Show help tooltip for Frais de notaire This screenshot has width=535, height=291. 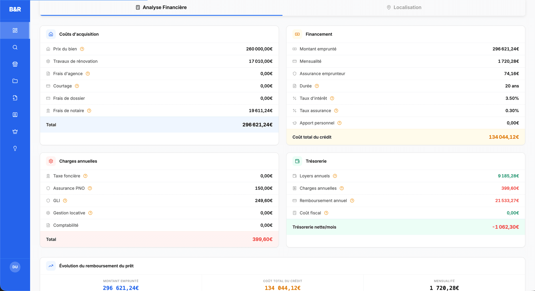pyautogui.click(x=89, y=111)
